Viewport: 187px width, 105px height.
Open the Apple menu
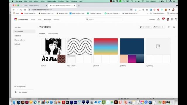coord(13,1)
